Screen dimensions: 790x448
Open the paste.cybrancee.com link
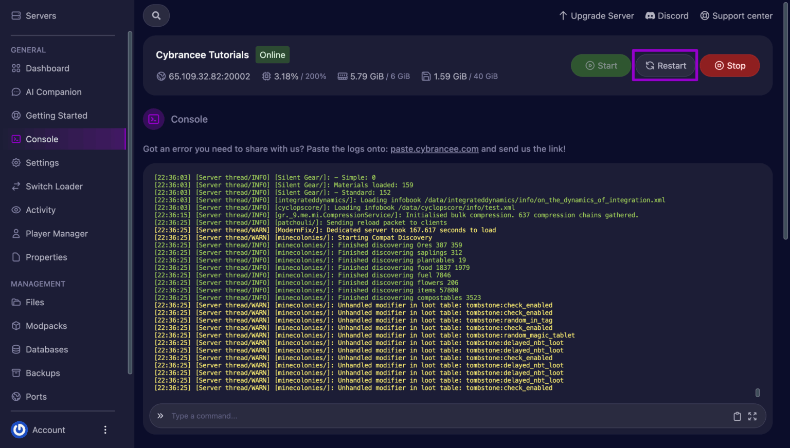pos(435,149)
